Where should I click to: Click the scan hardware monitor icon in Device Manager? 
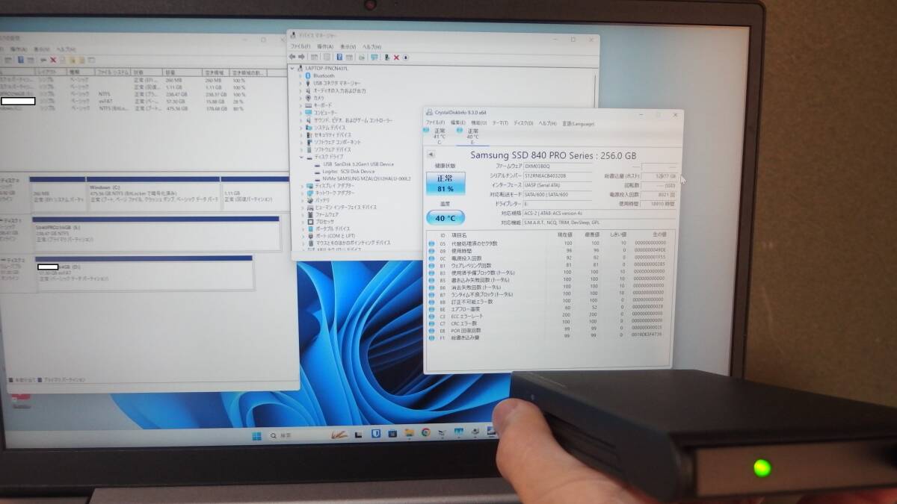click(374, 57)
